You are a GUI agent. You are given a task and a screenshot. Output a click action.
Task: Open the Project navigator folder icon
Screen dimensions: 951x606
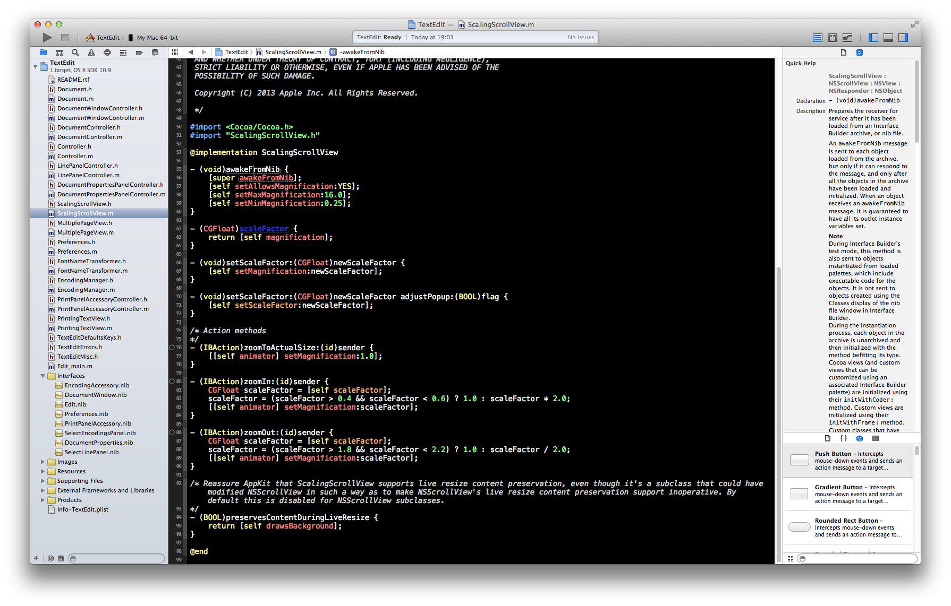click(x=44, y=52)
